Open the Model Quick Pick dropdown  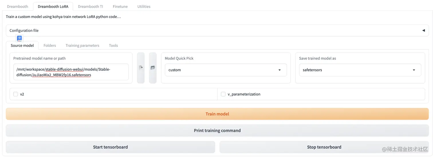click(x=226, y=70)
